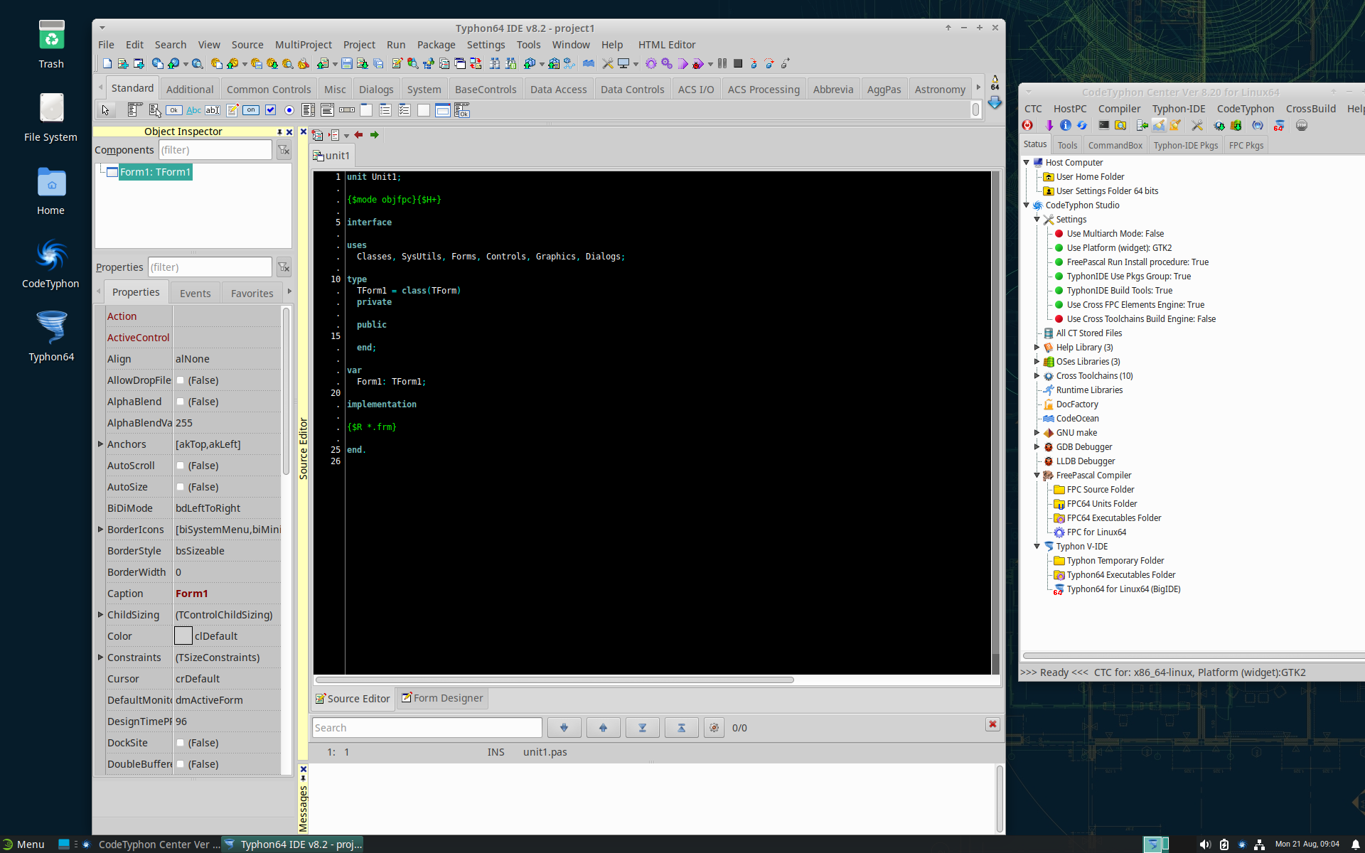
Task: Click the blue info icon in CodeTyphon Center
Action: 1065,126
